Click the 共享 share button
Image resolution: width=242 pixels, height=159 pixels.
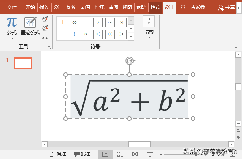tap(226, 7)
